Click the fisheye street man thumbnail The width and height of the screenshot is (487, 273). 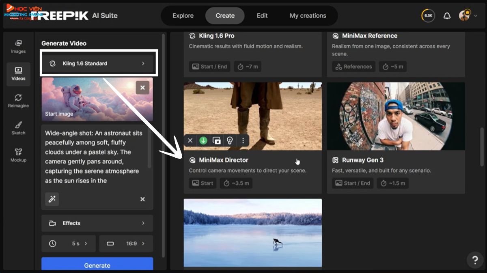click(x=396, y=116)
